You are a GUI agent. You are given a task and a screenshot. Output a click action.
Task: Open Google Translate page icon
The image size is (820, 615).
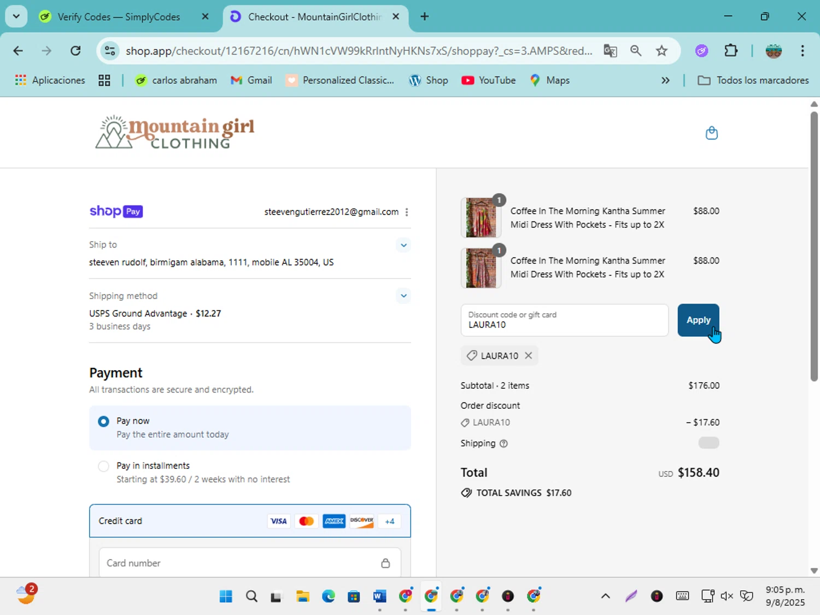610,51
